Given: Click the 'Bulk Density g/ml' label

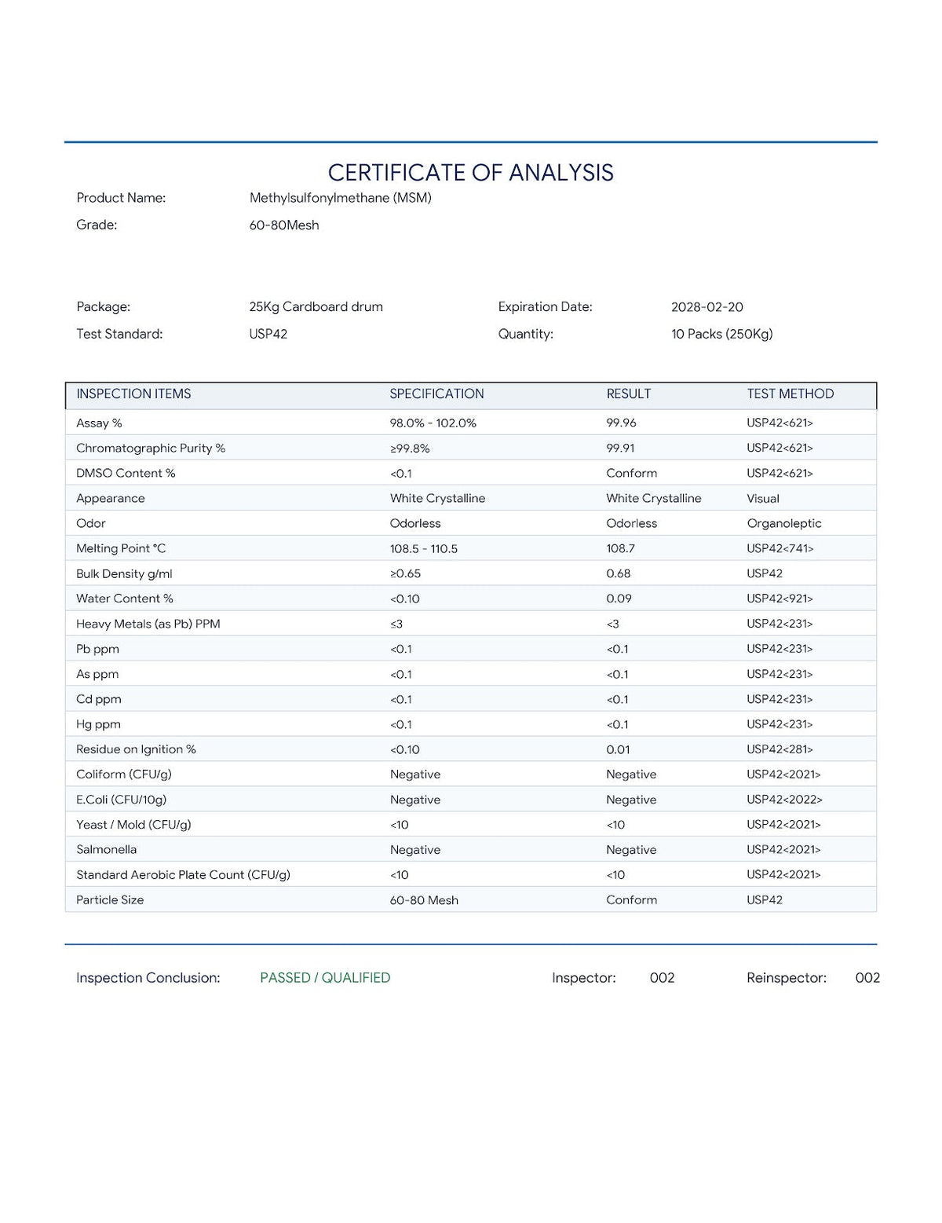Looking at the screenshot, I should [x=124, y=574].
